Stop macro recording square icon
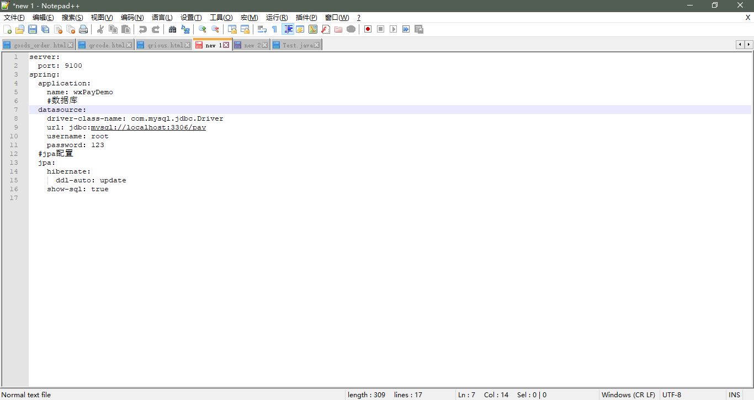754x400 pixels. click(381, 29)
